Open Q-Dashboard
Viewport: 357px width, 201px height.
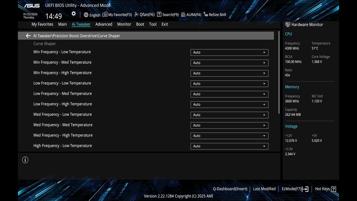[230, 189]
